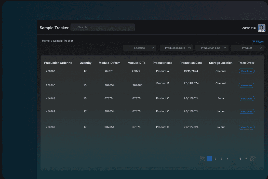Click the next page arrow in pagination
Screen dimensions: 268x179
[x=253, y=159]
